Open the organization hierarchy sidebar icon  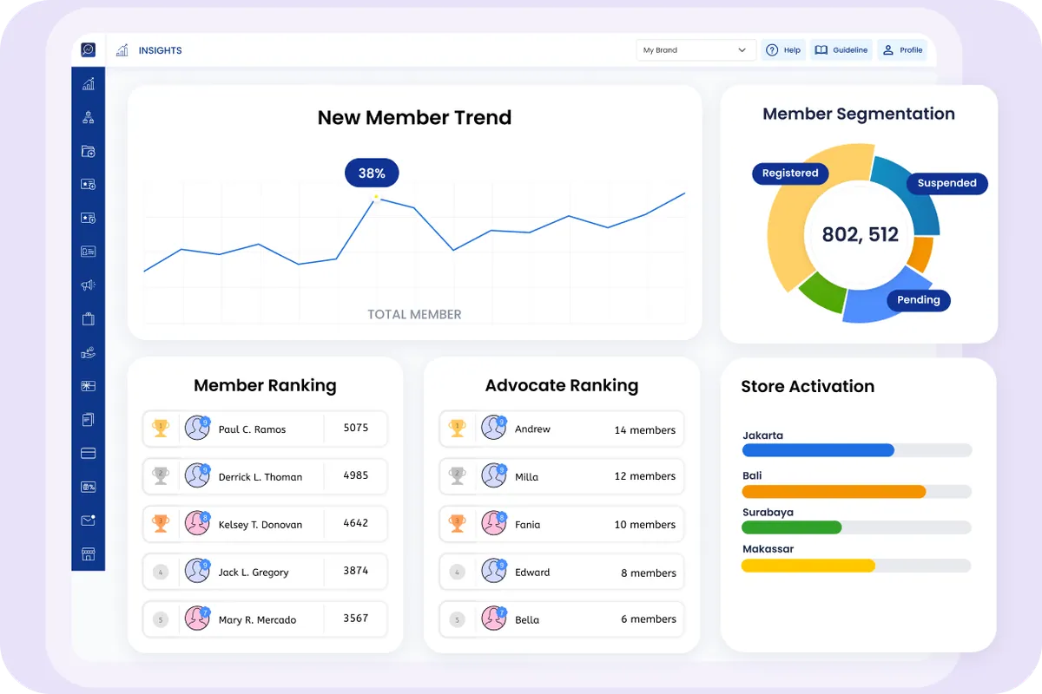click(x=88, y=117)
